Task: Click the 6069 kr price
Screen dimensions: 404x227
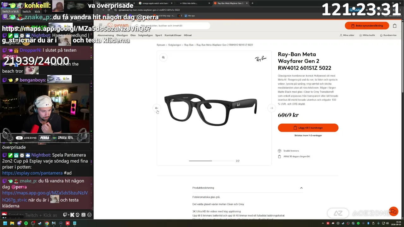Action: click(288, 115)
